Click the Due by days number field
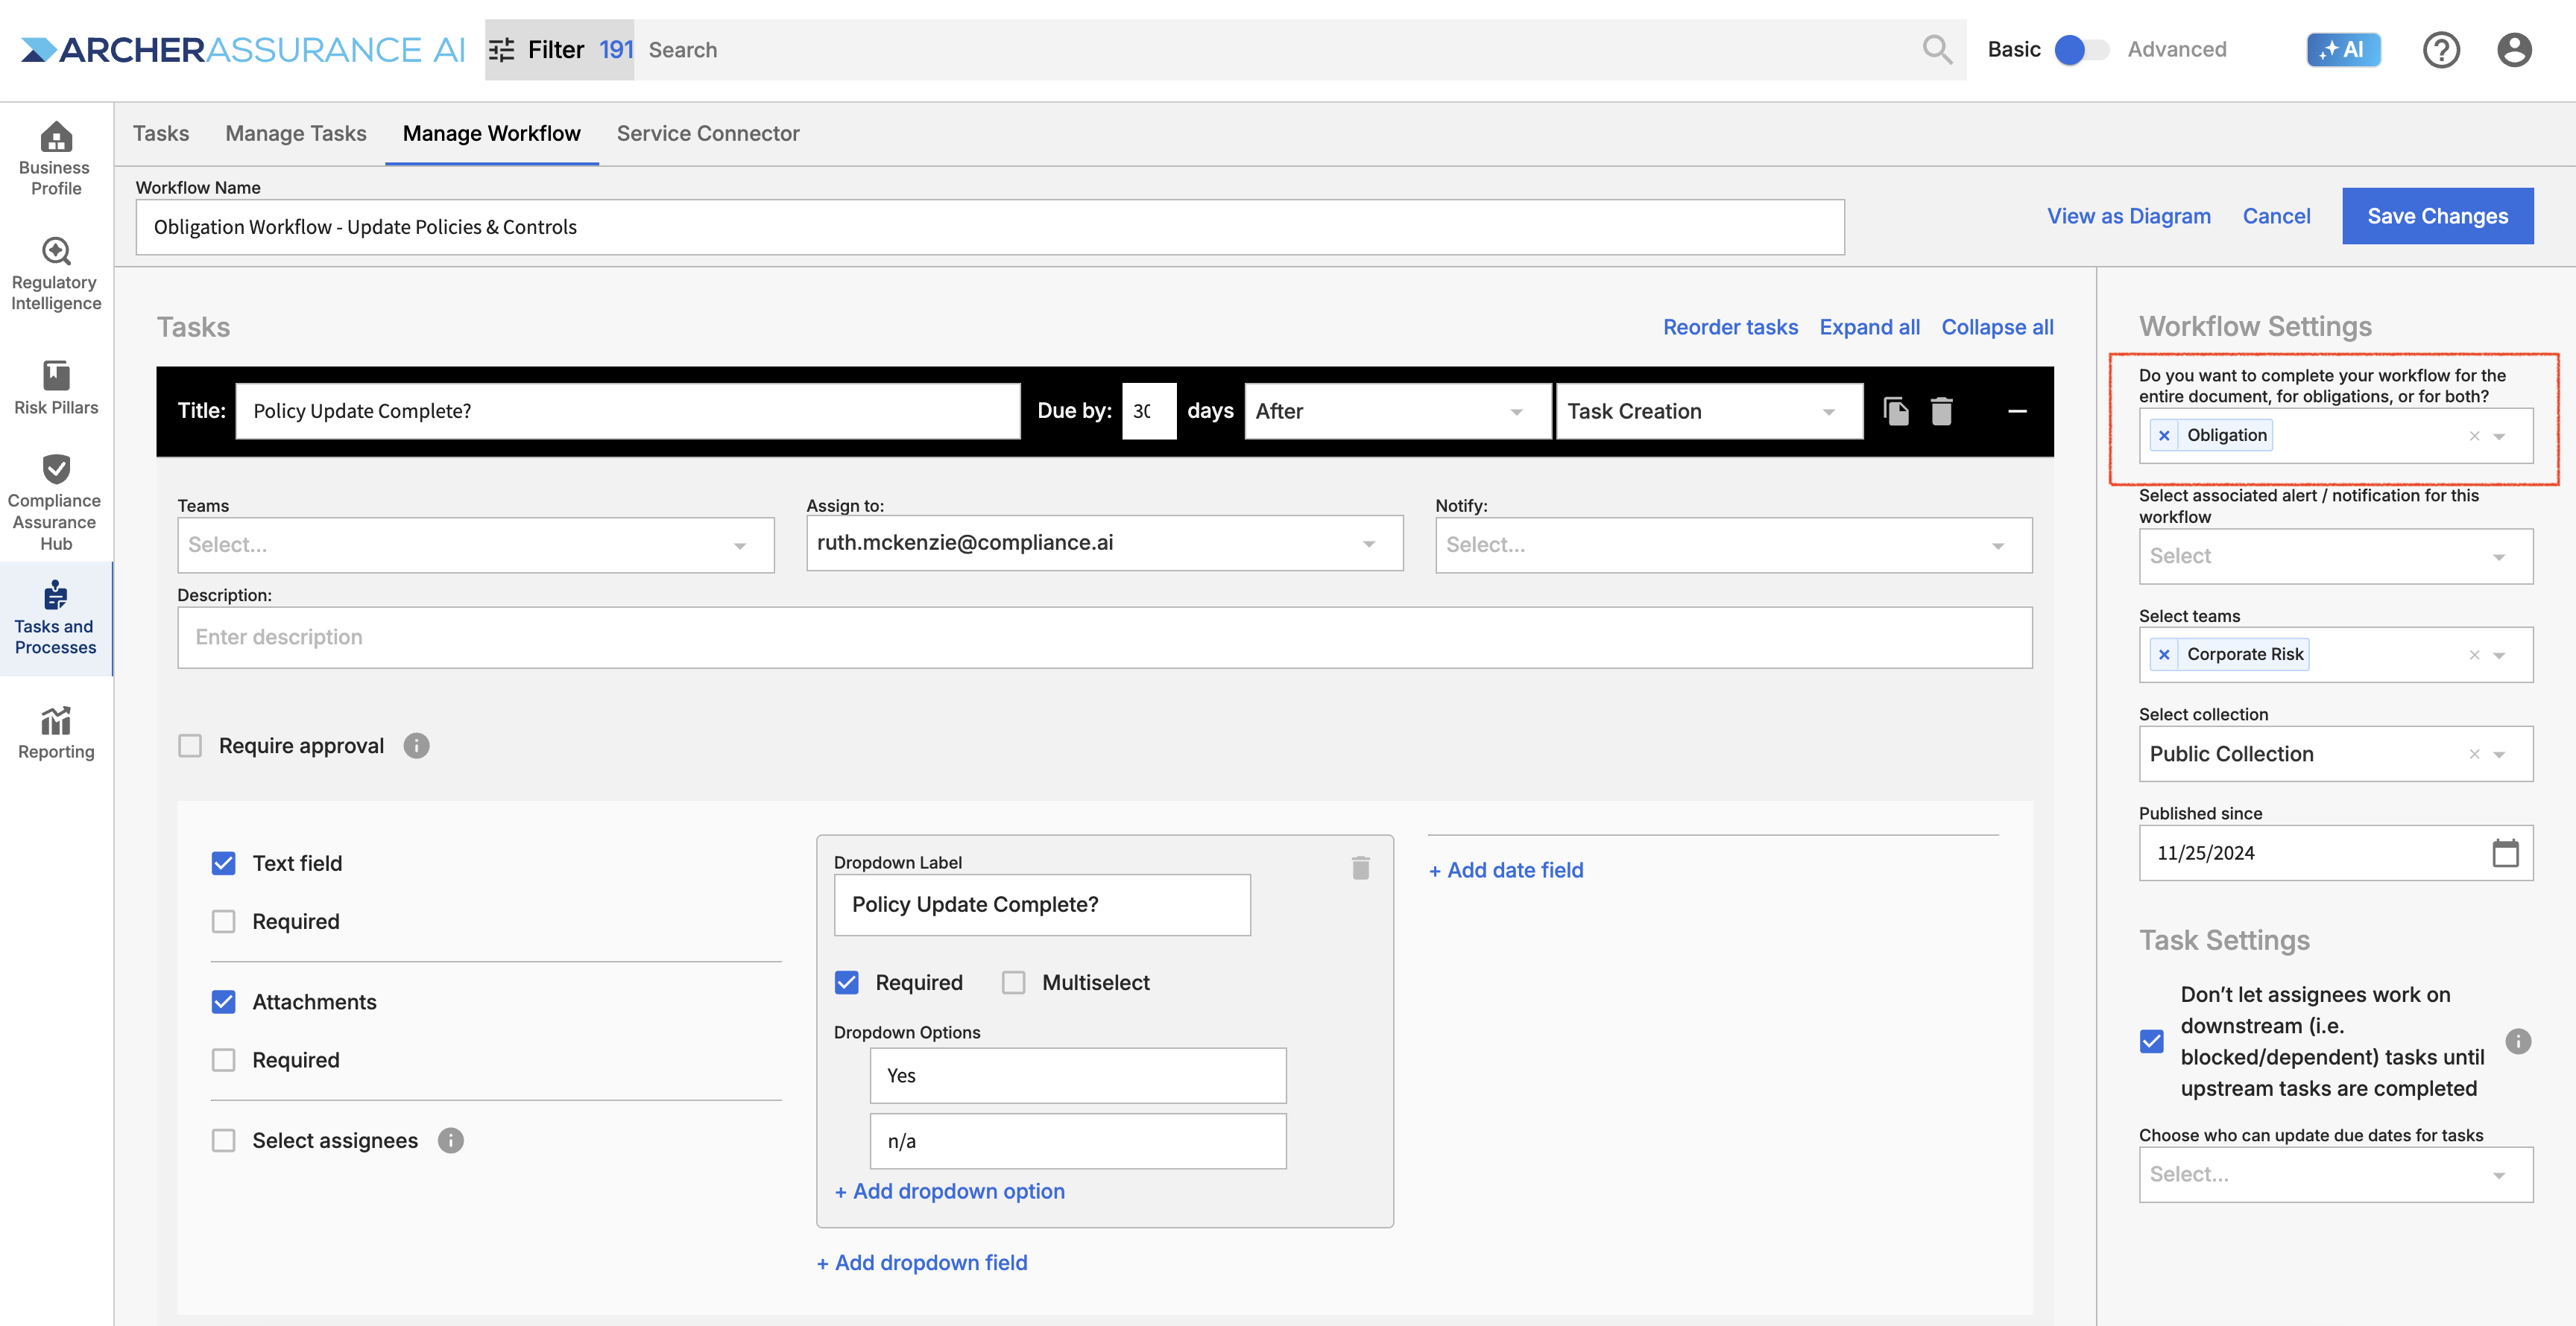Viewport: 2576px width, 1326px height. pos(1148,410)
